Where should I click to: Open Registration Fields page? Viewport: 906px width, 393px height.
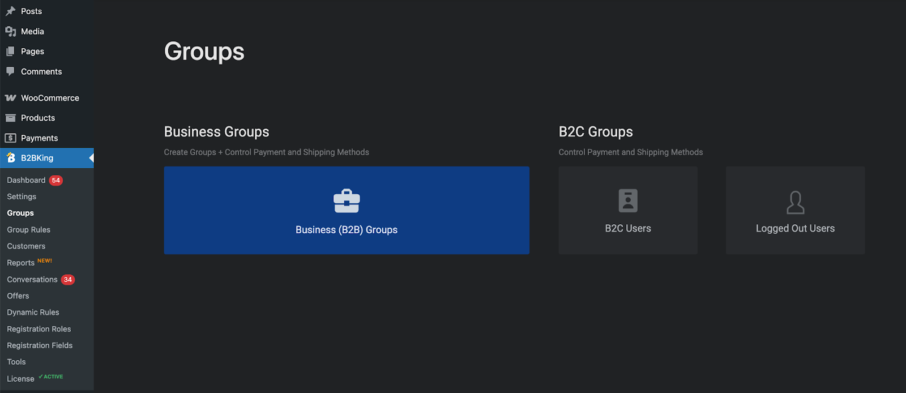pos(40,345)
